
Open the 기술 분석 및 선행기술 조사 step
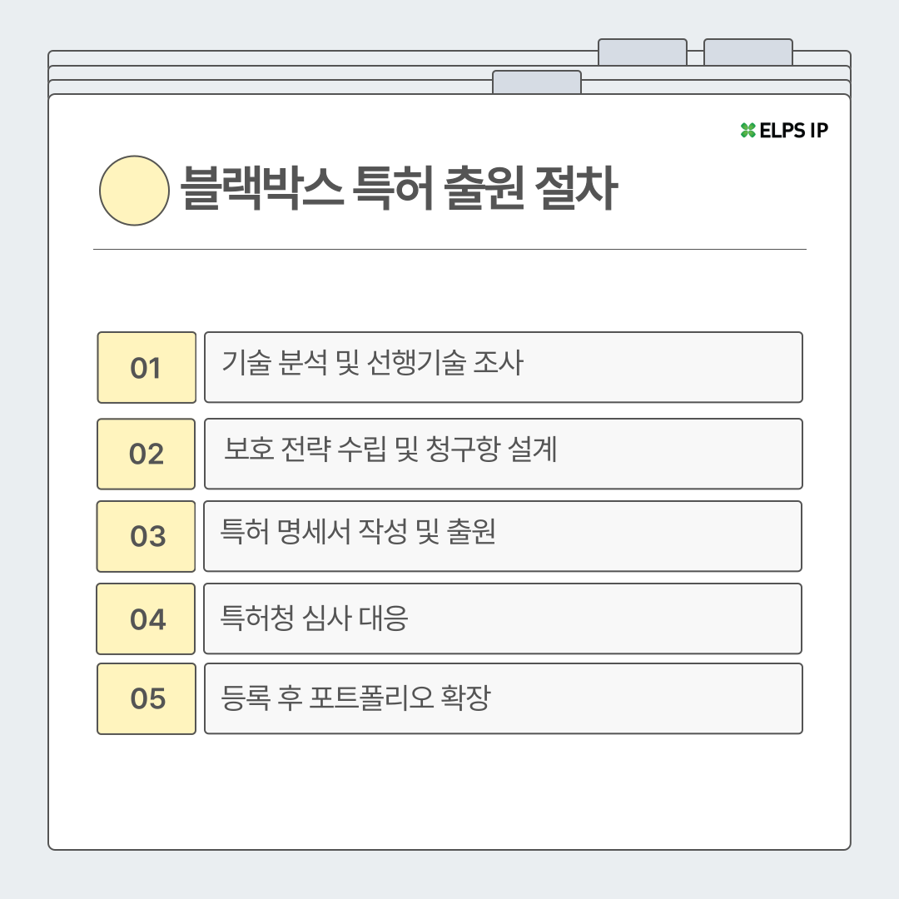tap(503, 367)
